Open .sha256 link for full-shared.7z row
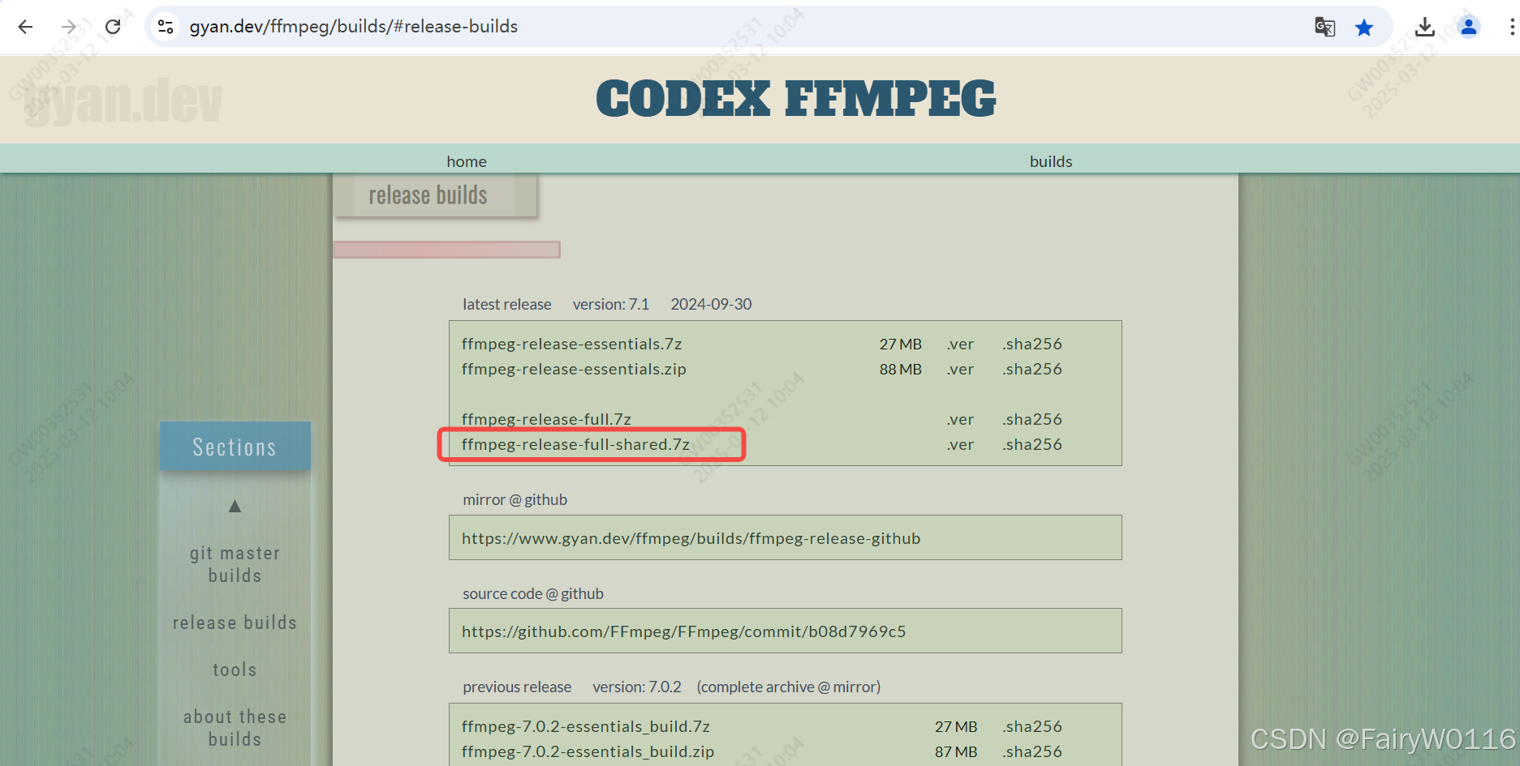 pos(1031,445)
